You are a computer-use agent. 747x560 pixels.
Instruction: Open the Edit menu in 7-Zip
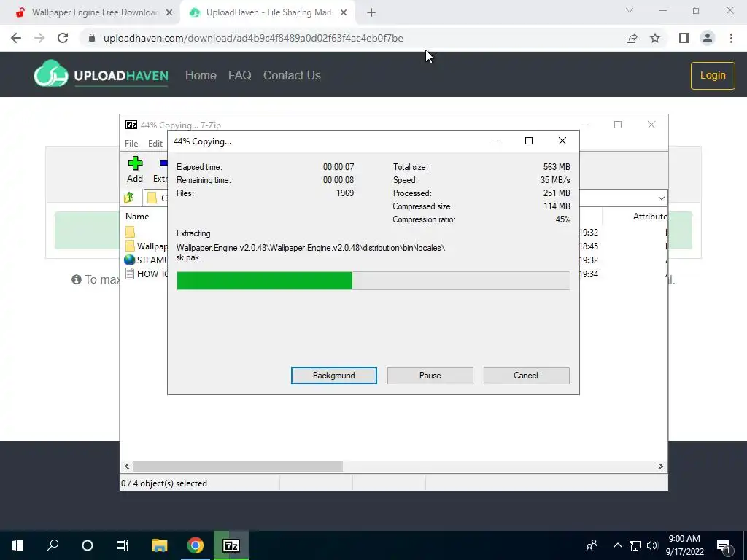(x=155, y=144)
